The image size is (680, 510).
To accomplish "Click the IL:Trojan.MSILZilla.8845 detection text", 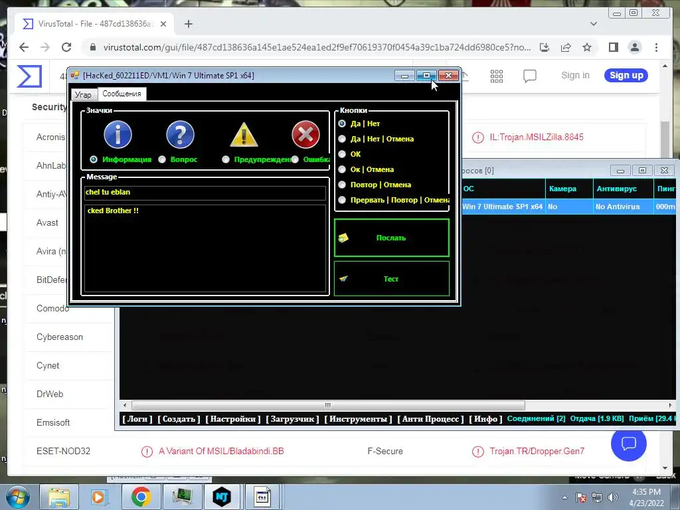I will (537, 137).
